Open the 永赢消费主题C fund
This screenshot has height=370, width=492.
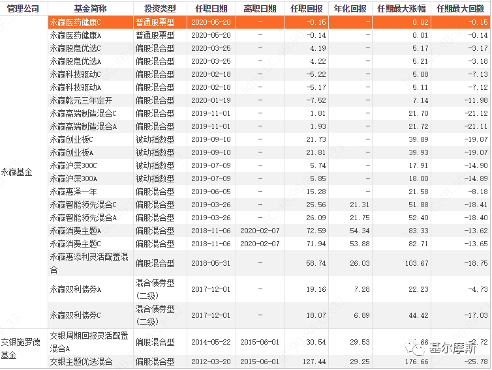click(x=76, y=244)
